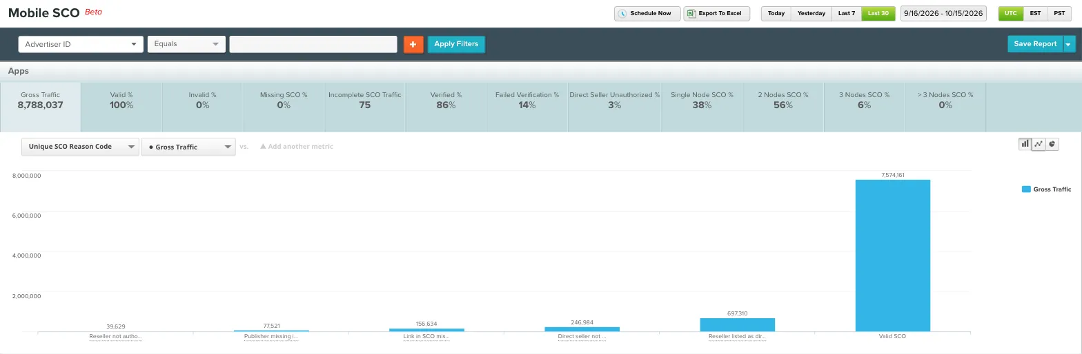Click Add another metric

[297, 147]
